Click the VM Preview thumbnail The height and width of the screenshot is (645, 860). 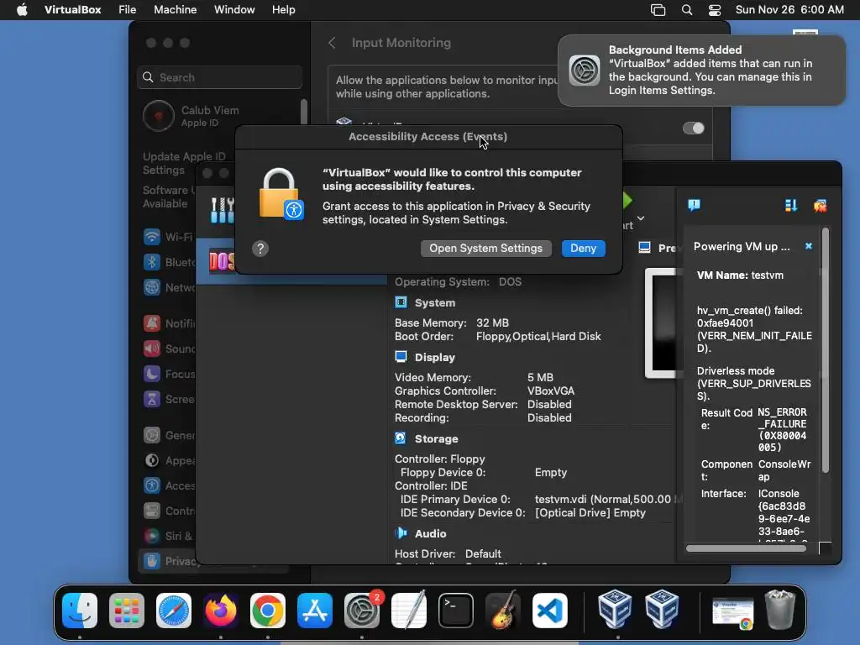pos(662,323)
